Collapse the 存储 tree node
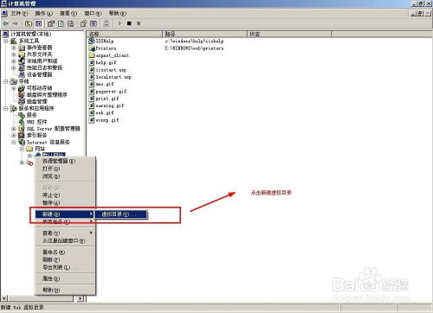Image resolution: width=433 pixels, height=313 pixels. [5, 81]
